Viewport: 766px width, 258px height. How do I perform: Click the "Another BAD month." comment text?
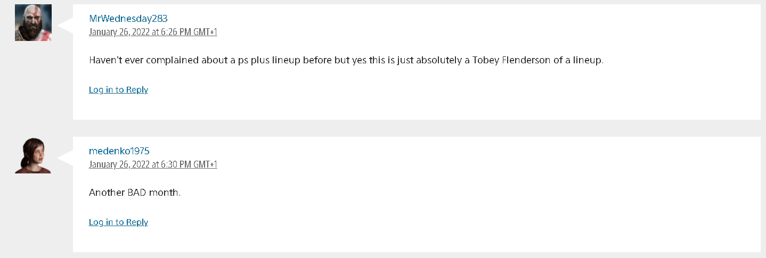tap(135, 193)
